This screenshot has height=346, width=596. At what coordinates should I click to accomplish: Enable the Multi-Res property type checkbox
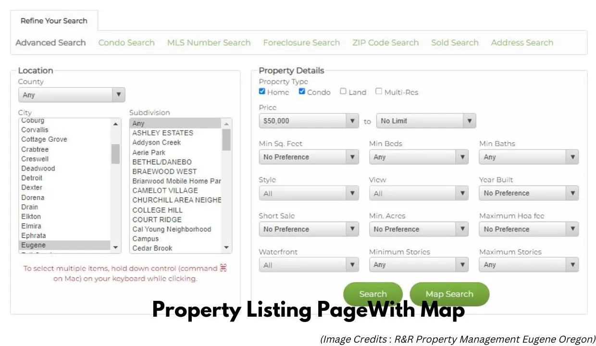coord(379,91)
